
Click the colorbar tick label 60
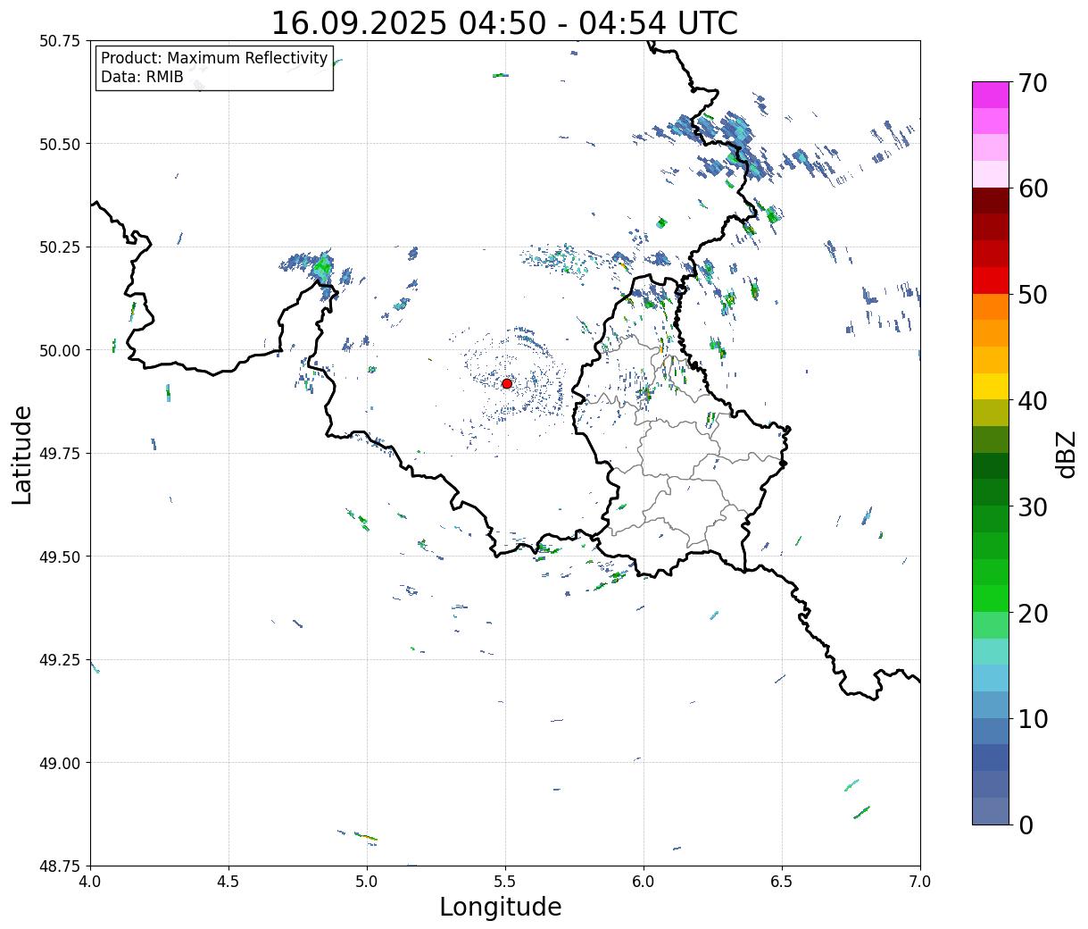click(1033, 188)
